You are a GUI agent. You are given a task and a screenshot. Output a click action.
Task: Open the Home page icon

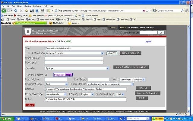pyautogui.click(x=27, y=11)
